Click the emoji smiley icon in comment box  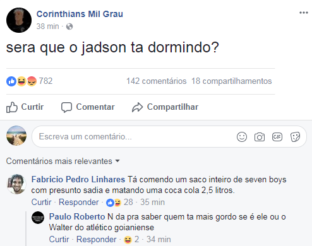tap(242, 137)
